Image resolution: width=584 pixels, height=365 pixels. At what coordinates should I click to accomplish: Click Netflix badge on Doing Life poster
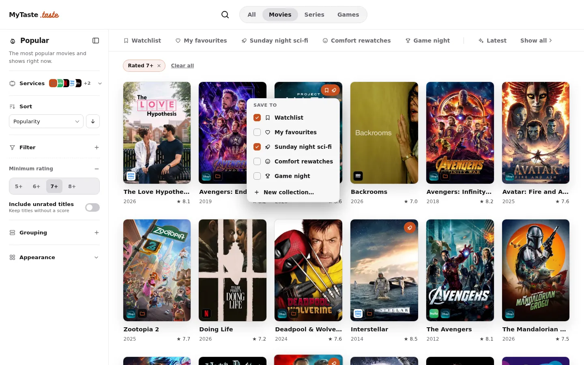pyautogui.click(x=206, y=313)
